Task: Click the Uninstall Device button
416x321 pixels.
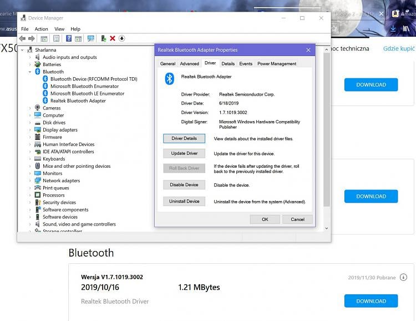Action: tap(184, 202)
